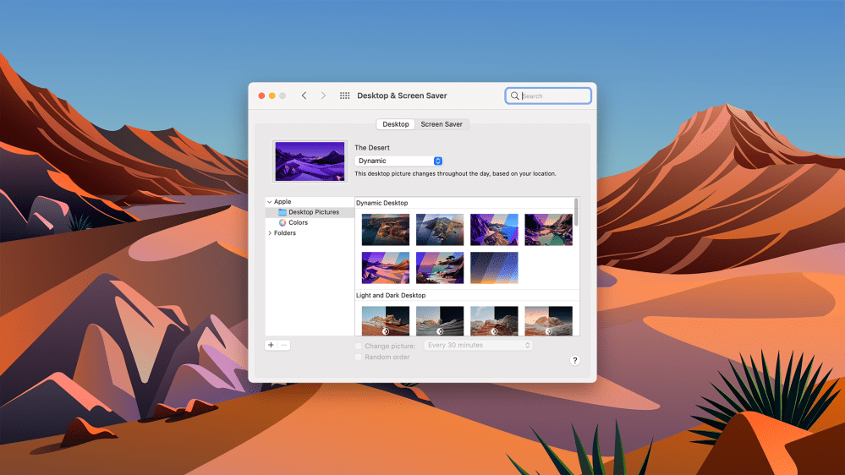Switch to the Screen Saver tab
The width and height of the screenshot is (845, 475).
click(442, 124)
